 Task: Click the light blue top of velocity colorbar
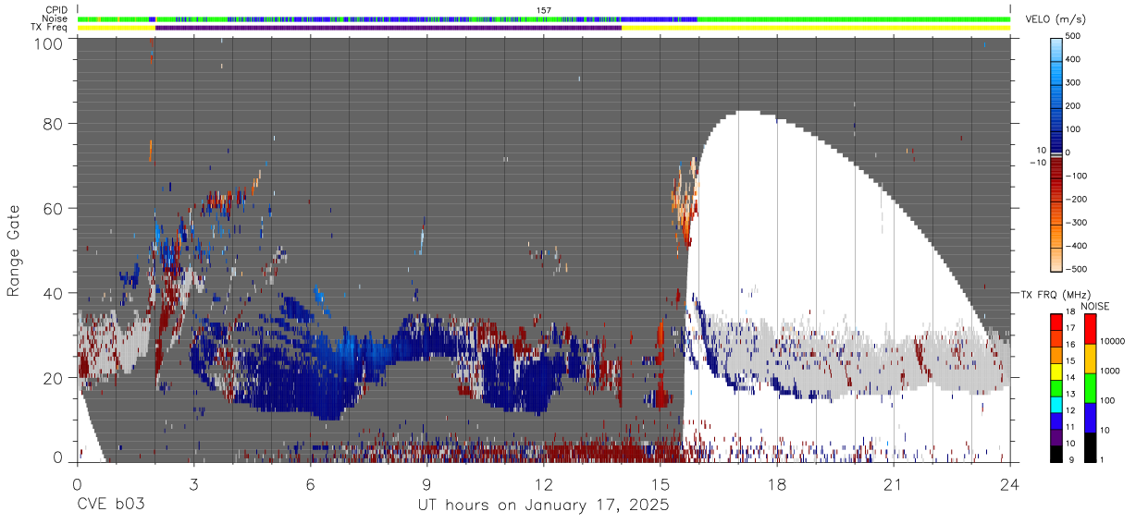1056,48
